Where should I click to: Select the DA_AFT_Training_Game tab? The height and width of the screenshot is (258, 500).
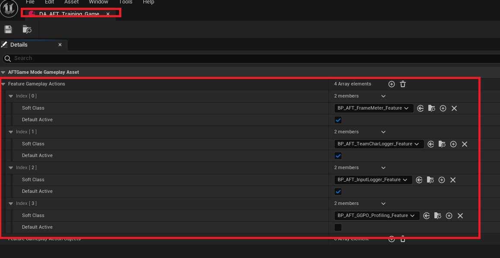click(x=69, y=13)
